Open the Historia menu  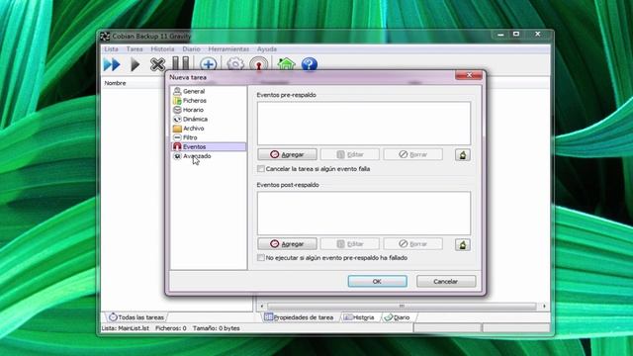click(162, 48)
